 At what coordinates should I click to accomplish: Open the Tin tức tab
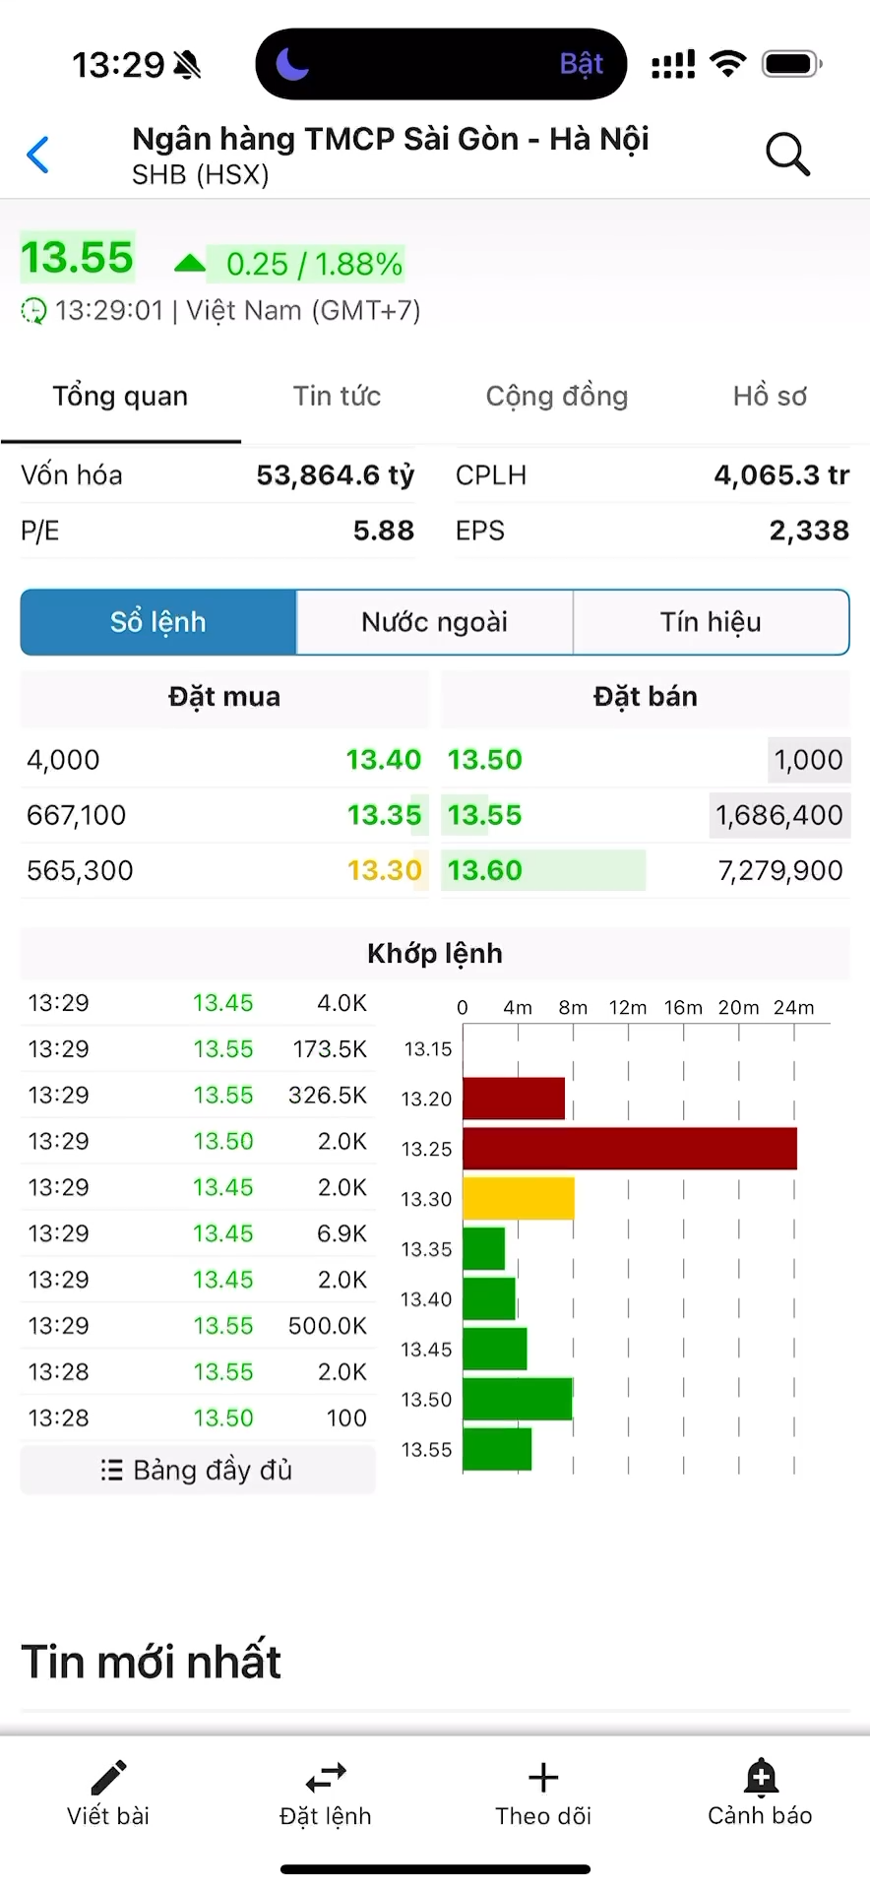point(337,396)
